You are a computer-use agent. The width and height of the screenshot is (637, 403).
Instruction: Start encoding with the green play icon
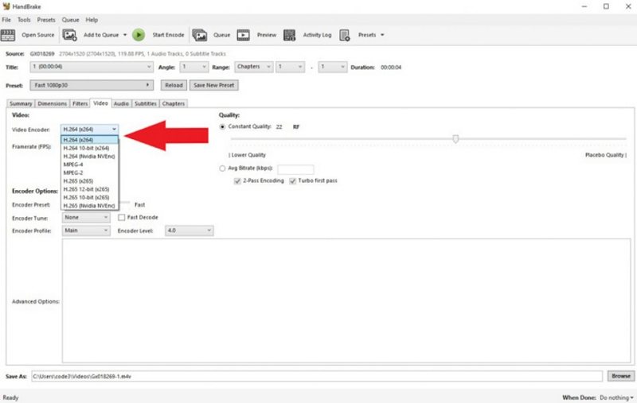pos(139,35)
